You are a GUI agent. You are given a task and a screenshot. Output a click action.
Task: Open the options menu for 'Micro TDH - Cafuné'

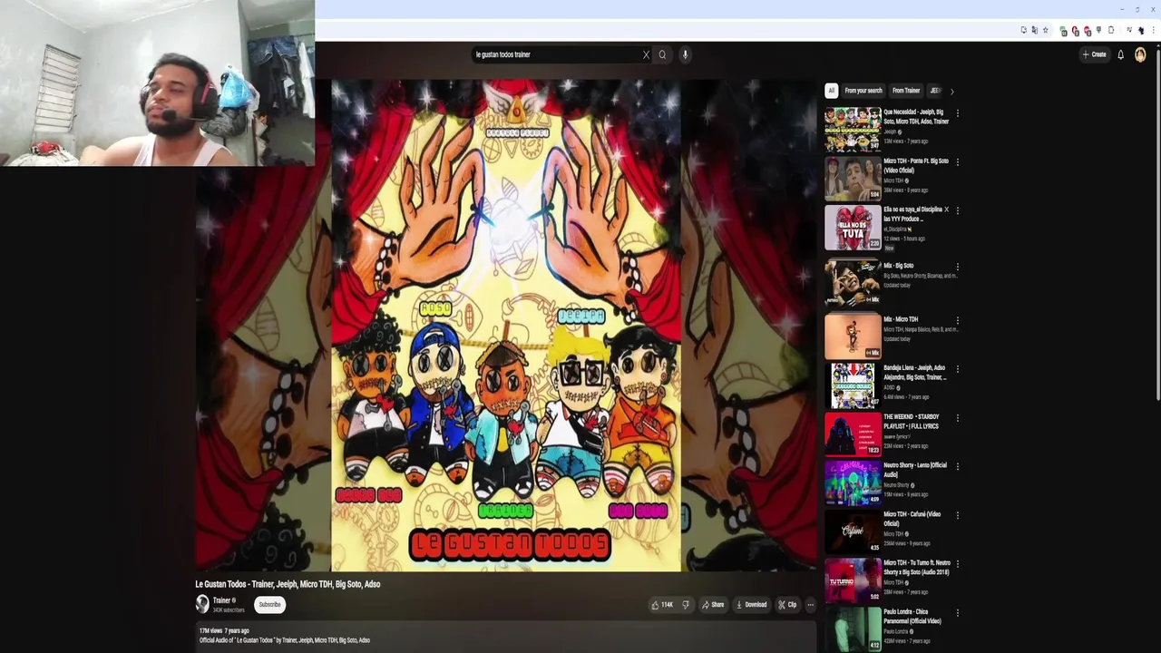958,515
